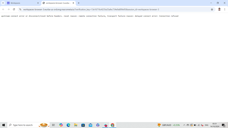
Task: Open Slack from taskbar
Action: 105,125
